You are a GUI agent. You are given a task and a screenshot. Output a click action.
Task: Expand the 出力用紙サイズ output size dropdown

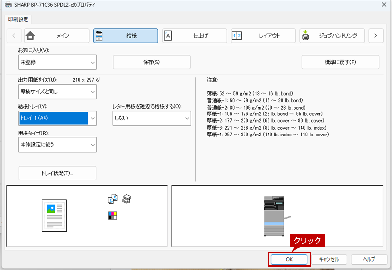tap(57, 91)
